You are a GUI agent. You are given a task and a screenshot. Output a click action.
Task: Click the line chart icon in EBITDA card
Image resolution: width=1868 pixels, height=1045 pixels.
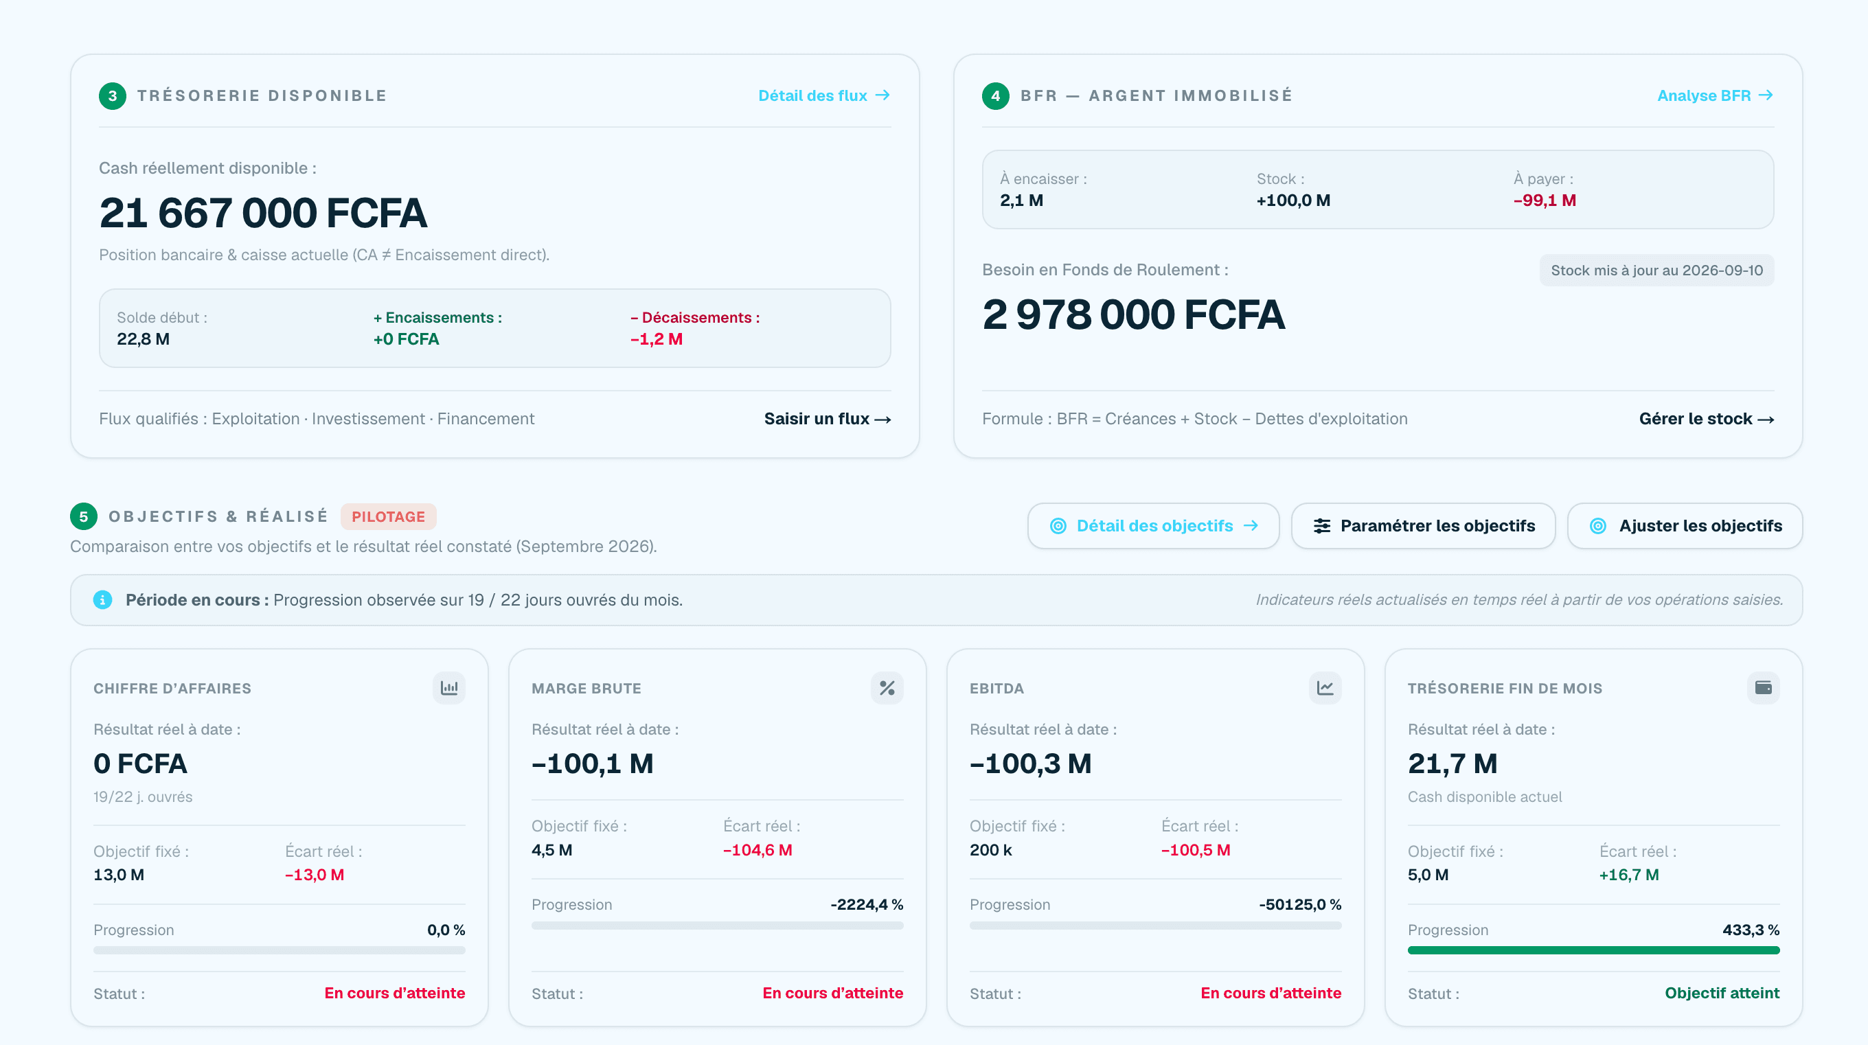(x=1325, y=687)
